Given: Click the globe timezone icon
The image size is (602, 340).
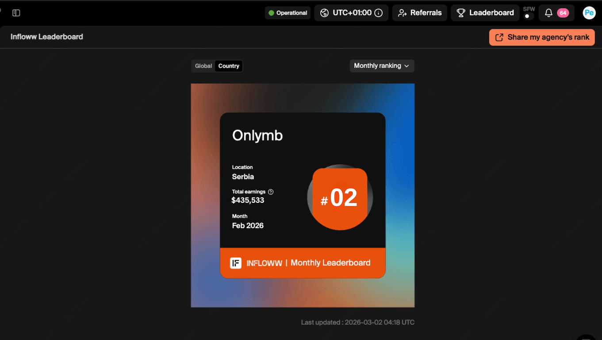Looking at the screenshot, I should 325,13.
